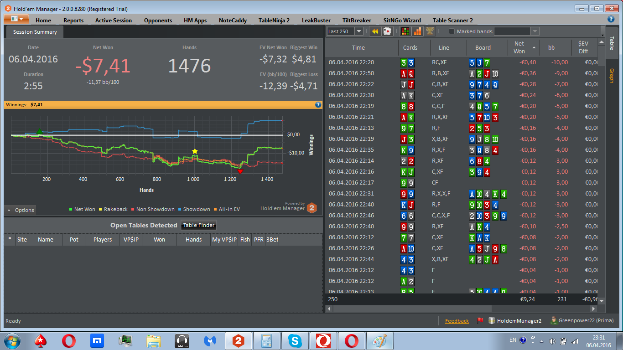This screenshot has height=350, width=623.
Task: Click the trophy icon in the hands toolbar
Action: [x=430, y=31]
